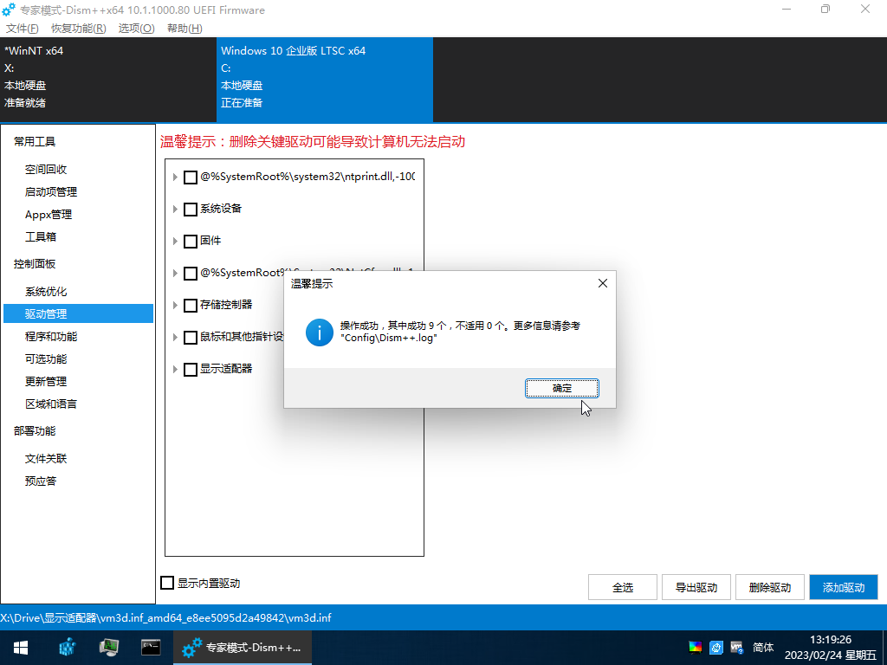
Task: Select the Windows 10 企业版 LTSC image tile
Action: (x=324, y=76)
